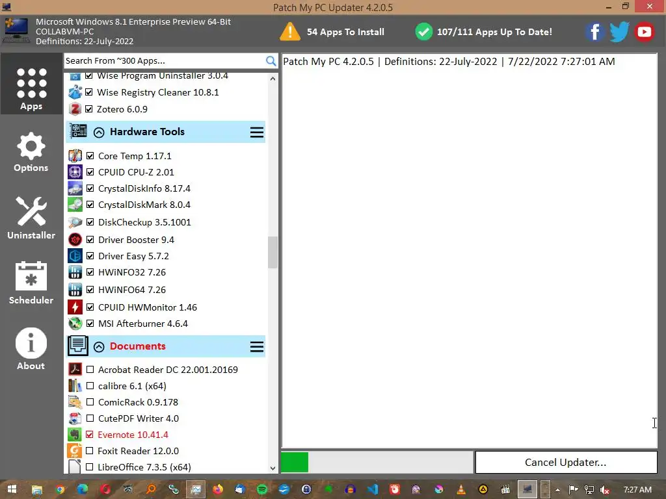This screenshot has width=666, height=499.
Task: Click the app list scroll up arrow
Action: coord(273,79)
